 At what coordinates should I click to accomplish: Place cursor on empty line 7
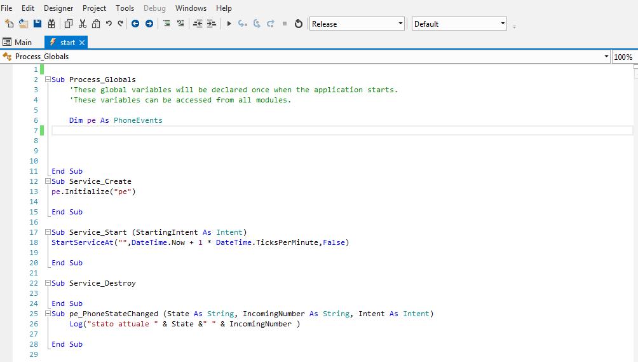coord(342,130)
